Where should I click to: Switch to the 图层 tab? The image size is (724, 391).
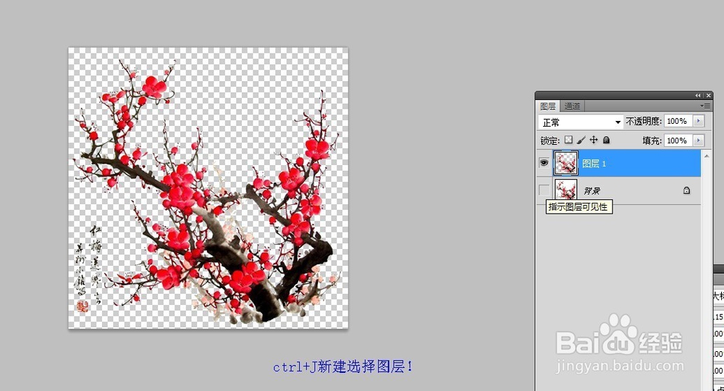(547, 106)
